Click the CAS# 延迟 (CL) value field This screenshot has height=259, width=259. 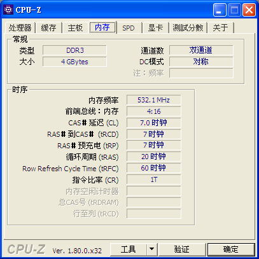[154, 123]
